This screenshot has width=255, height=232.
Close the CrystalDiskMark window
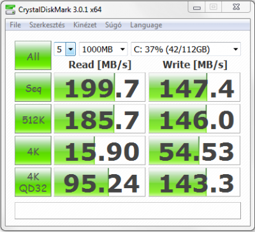pos(236,8)
